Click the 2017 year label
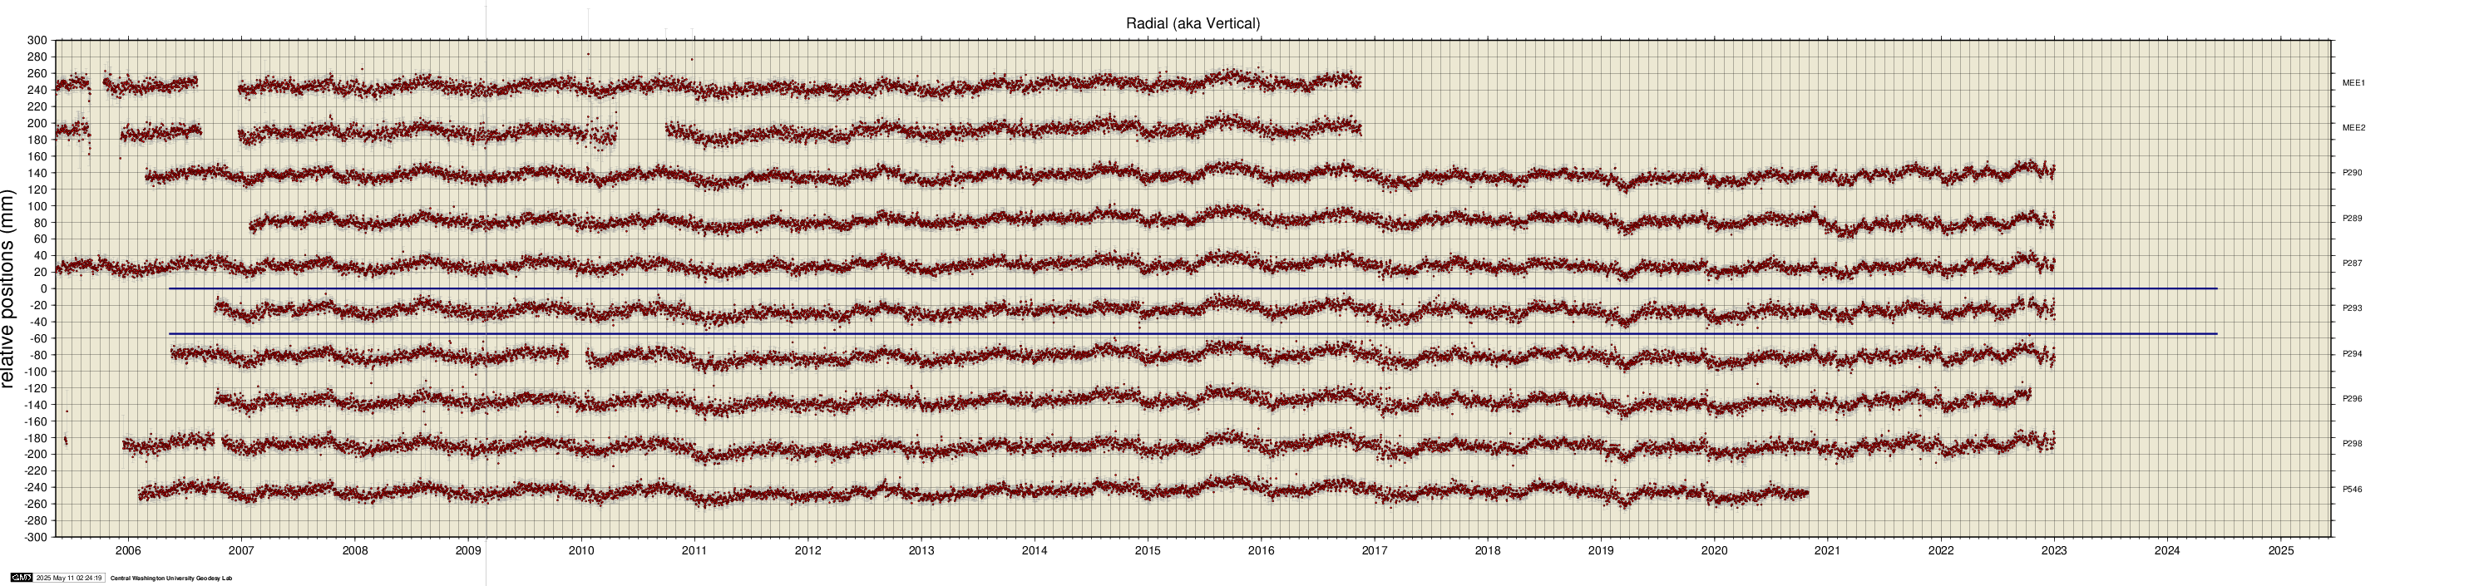Image resolution: width=2489 pixels, height=586 pixels. (1374, 551)
